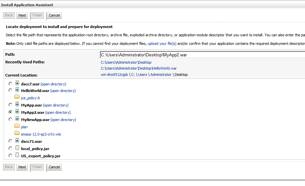The height and width of the screenshot is (186, 305).
Task: Click the Path text input field
Action: pyautogui.click(x=202, y=55)
